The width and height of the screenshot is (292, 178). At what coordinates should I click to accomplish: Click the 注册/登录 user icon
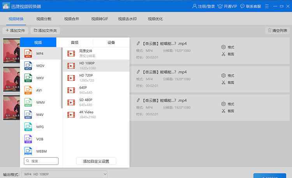[x=194, y=6]
